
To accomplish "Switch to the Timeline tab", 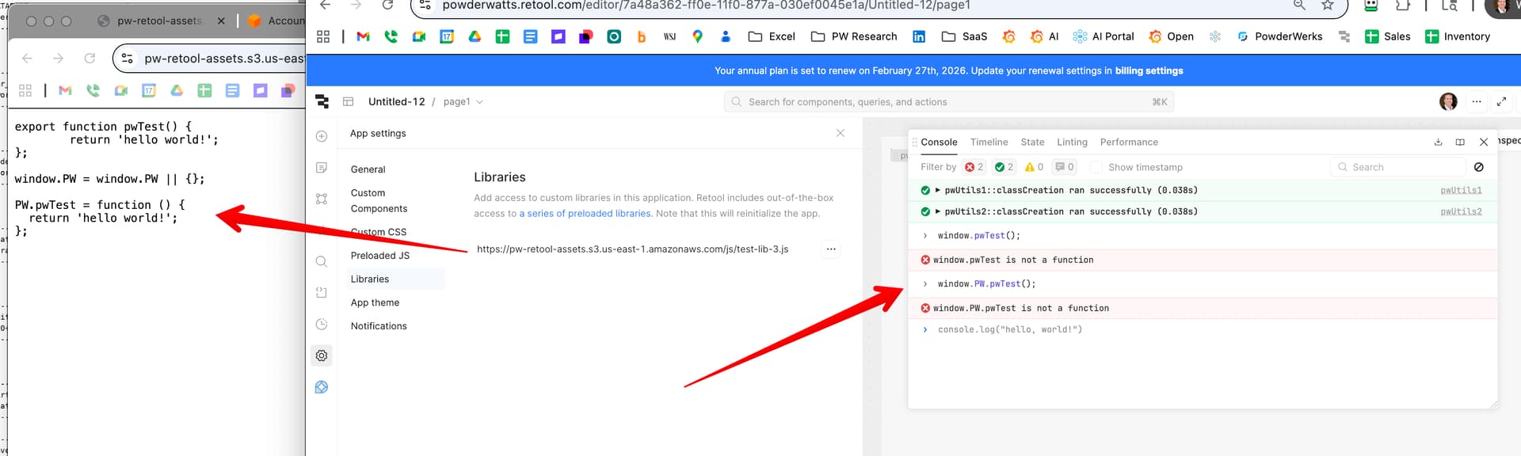I will click(989, 142).
